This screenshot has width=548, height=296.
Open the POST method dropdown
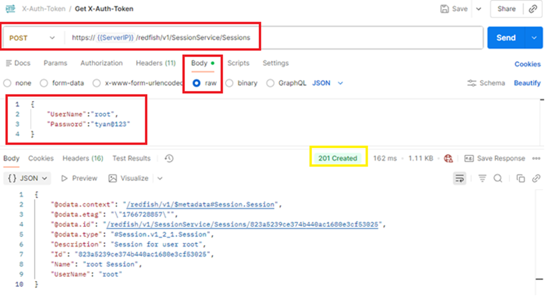(x=32, y=38)
